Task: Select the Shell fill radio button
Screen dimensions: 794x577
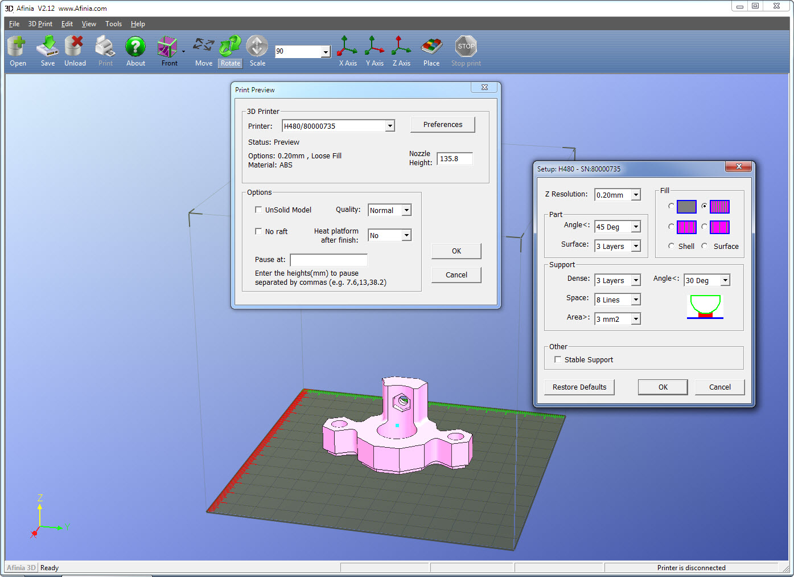Action: [x=671, y=246]
